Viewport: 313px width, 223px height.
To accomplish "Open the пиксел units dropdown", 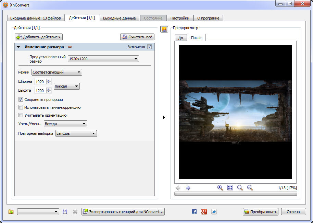I will click(x=67, y=86).
